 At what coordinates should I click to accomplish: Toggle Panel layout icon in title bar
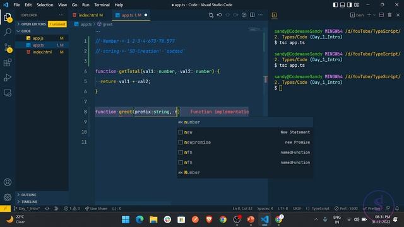(342, 5)
